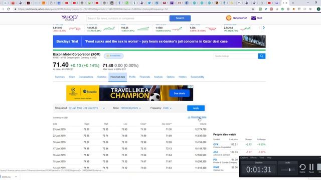Bookmark this page with the star icon
321x180 pixels.
point(253,9)
